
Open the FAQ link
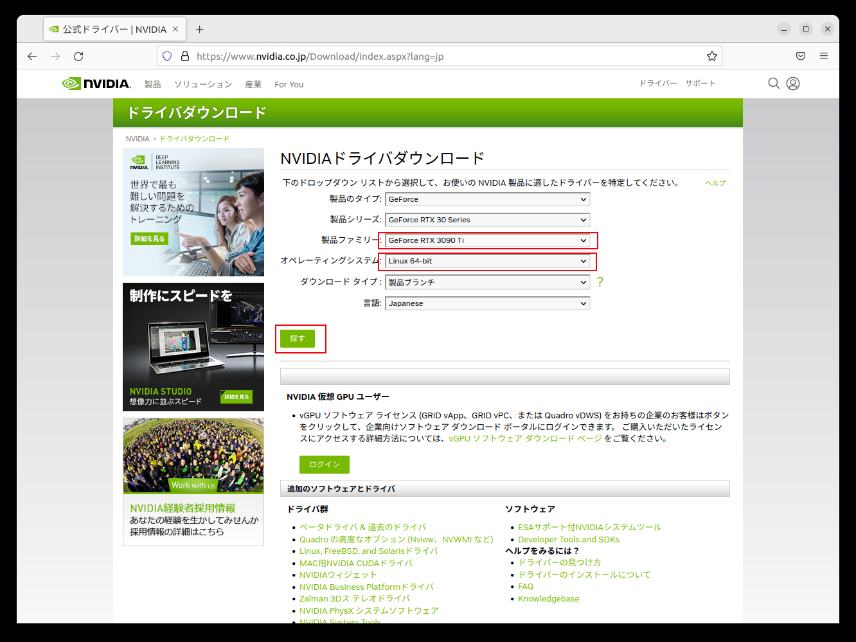(526, 587)
